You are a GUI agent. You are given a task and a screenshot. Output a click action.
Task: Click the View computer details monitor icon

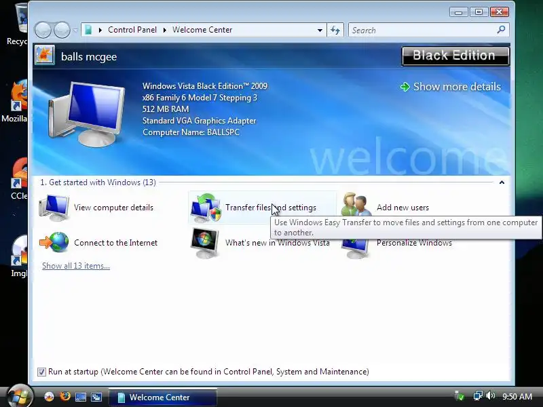tap(54, 208)
